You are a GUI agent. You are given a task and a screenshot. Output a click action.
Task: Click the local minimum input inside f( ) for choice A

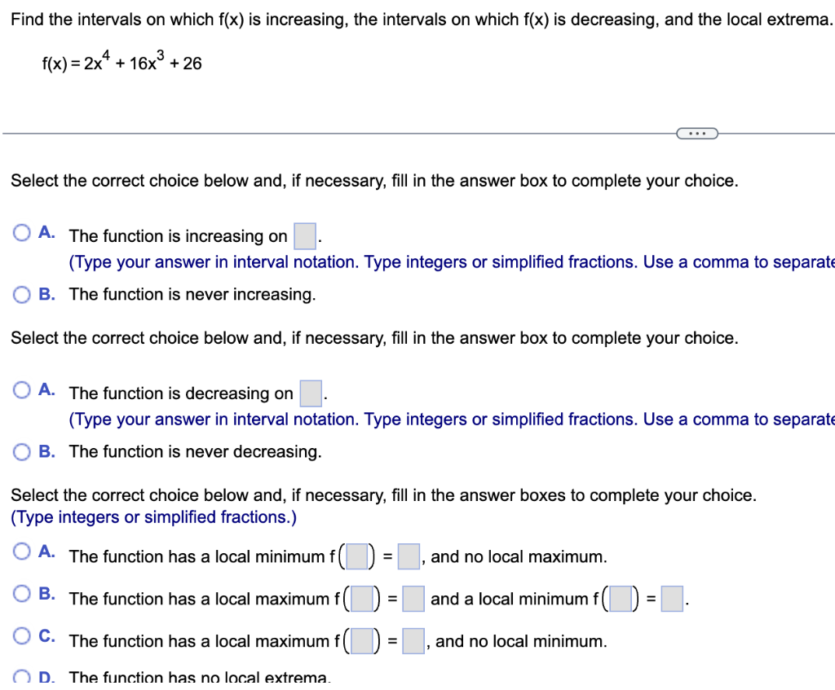pos(356,556)
